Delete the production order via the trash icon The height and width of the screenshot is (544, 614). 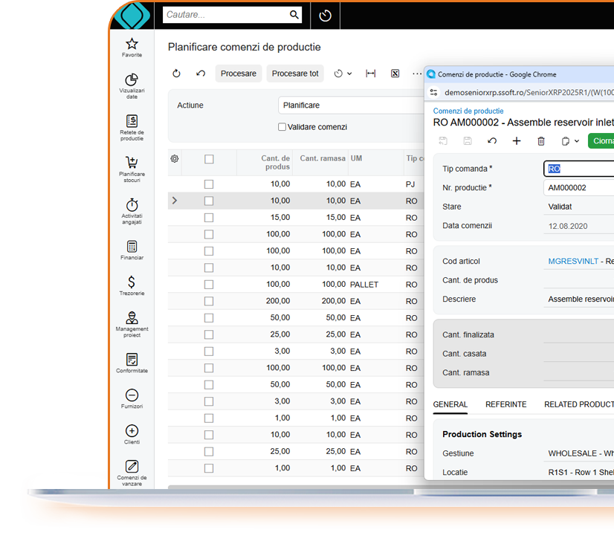[x=541, y=140]
